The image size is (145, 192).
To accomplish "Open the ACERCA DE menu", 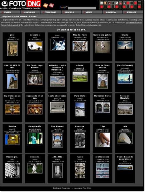I will pos(133,12).
